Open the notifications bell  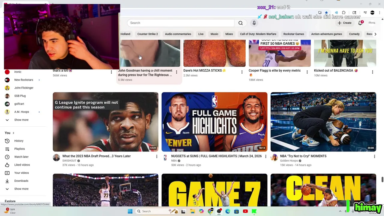[360, 23]
